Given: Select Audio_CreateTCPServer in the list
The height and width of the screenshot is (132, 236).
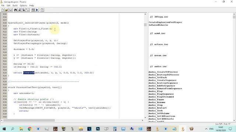Looking at the screenshot, I should pyautogui.click(x=163, y=72).
